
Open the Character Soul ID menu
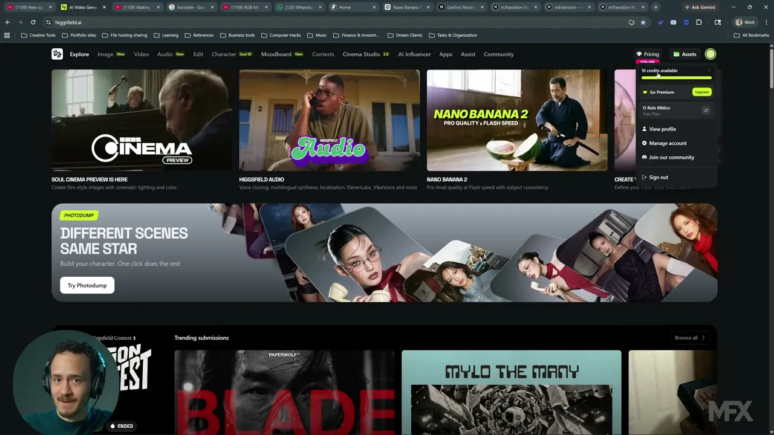pyautogui.click(x=232, y=54)
